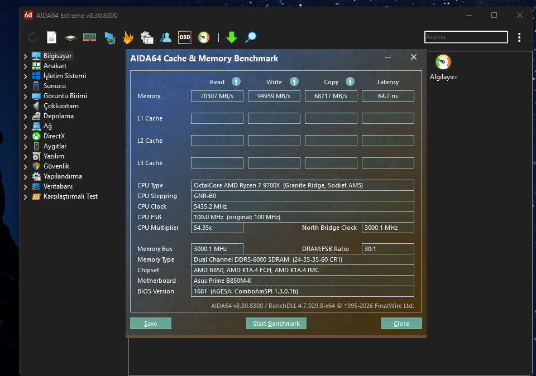Expand the Veritabanı tree node

click(x=25, y=187)
